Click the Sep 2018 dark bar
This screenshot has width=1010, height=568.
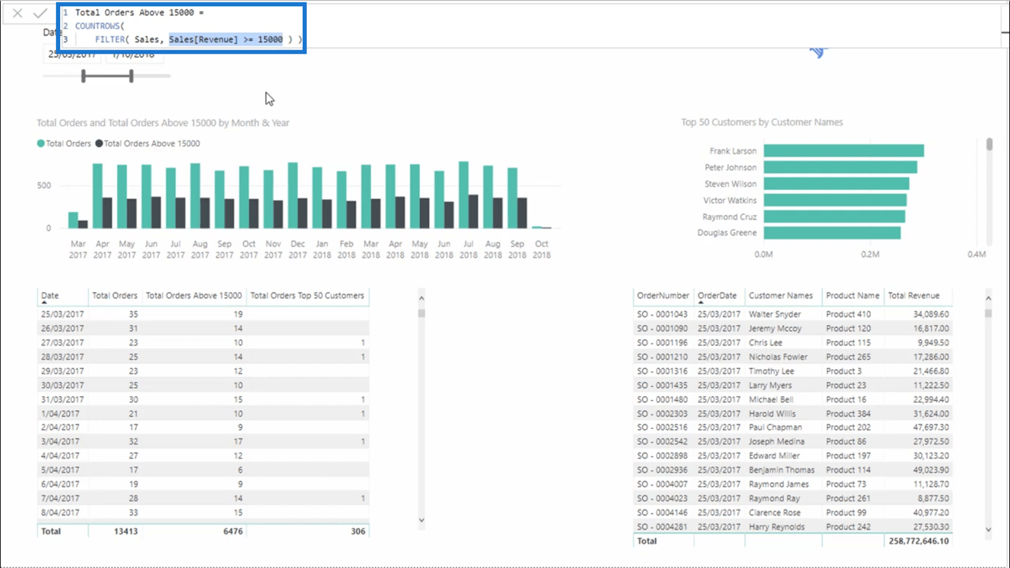click(x=522, y=213)
